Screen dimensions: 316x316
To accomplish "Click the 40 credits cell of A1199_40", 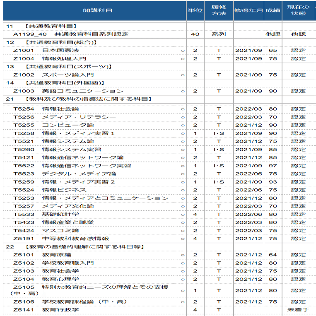I will click(x=195, y=34).
